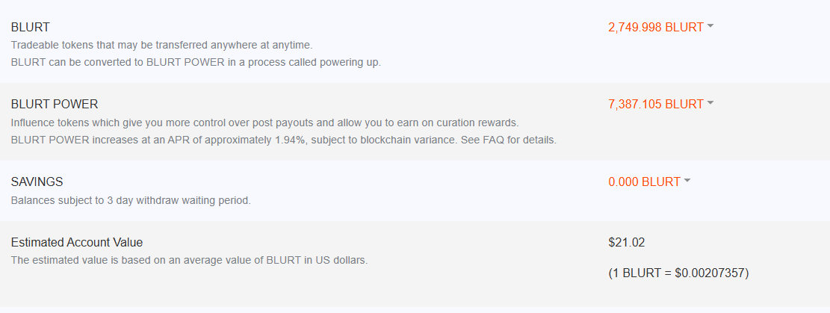Click the 3 day withdraw waiting period note
This screenshot has width=830, height=313.
click(x=129, y=200)
